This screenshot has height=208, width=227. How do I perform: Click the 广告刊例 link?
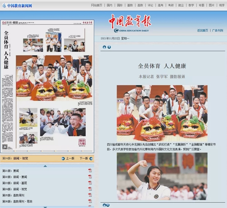pos(218,31)
